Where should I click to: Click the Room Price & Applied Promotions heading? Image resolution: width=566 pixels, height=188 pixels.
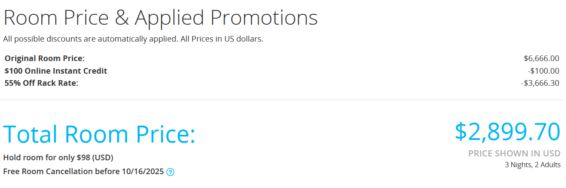160,18
